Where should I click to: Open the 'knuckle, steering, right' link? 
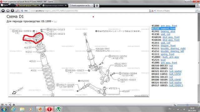173,49
